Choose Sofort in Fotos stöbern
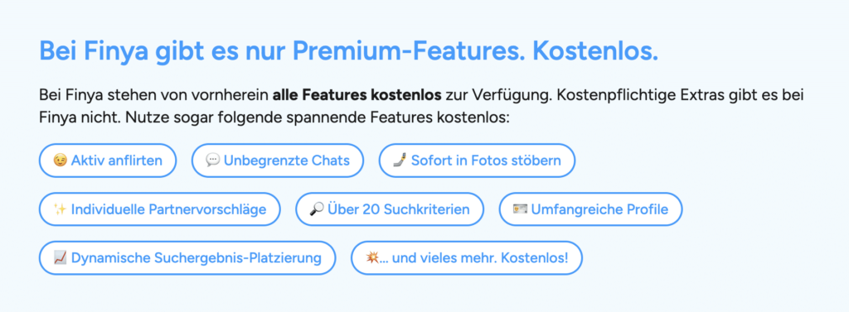 [477, 161]
